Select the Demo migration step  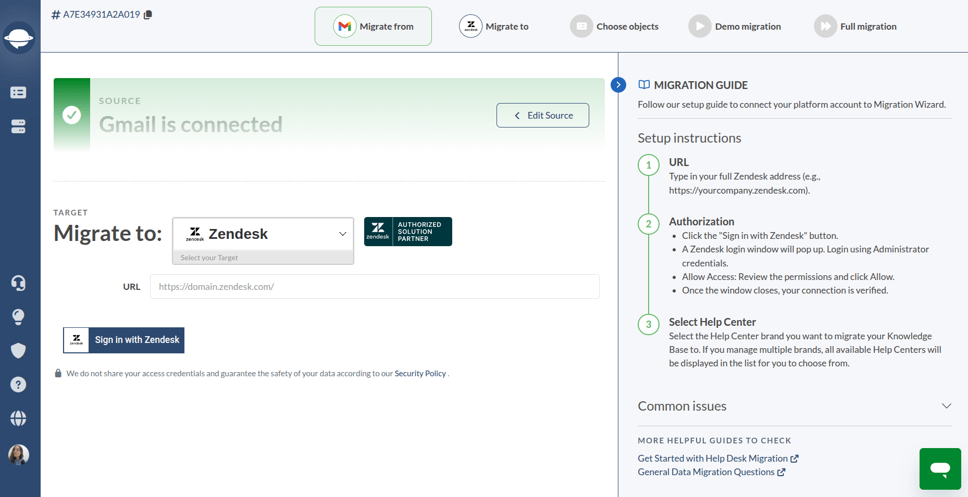(x=735, y=27)
